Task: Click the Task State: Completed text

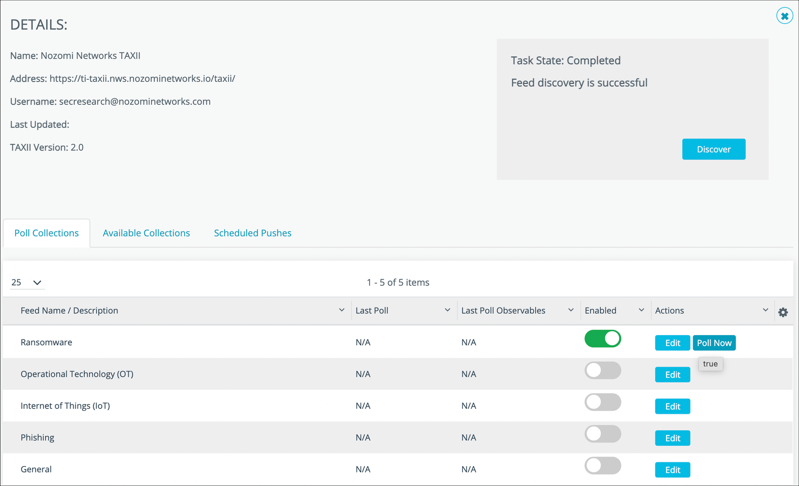Action: (x=566, y=61)
